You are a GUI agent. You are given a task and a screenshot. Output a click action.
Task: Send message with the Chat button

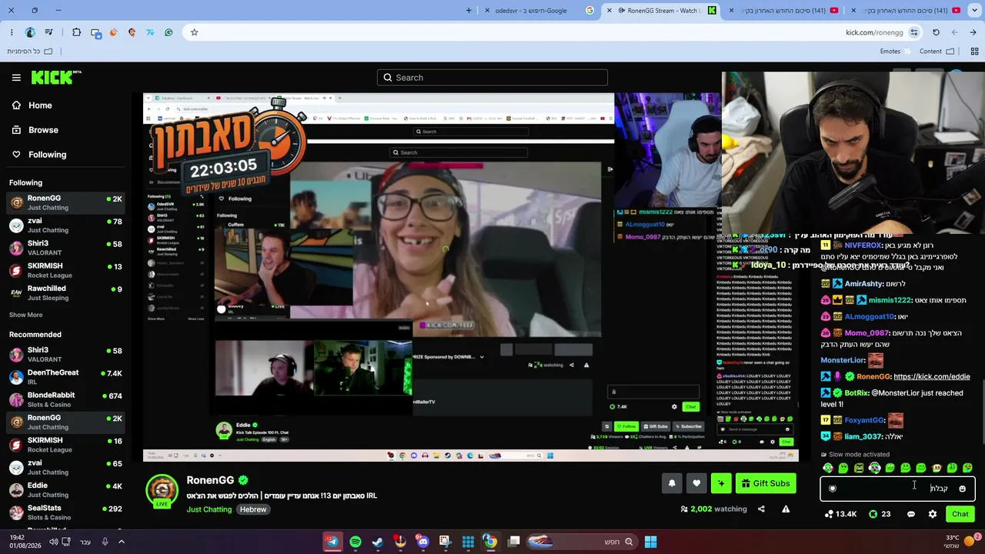click(960, 514)
